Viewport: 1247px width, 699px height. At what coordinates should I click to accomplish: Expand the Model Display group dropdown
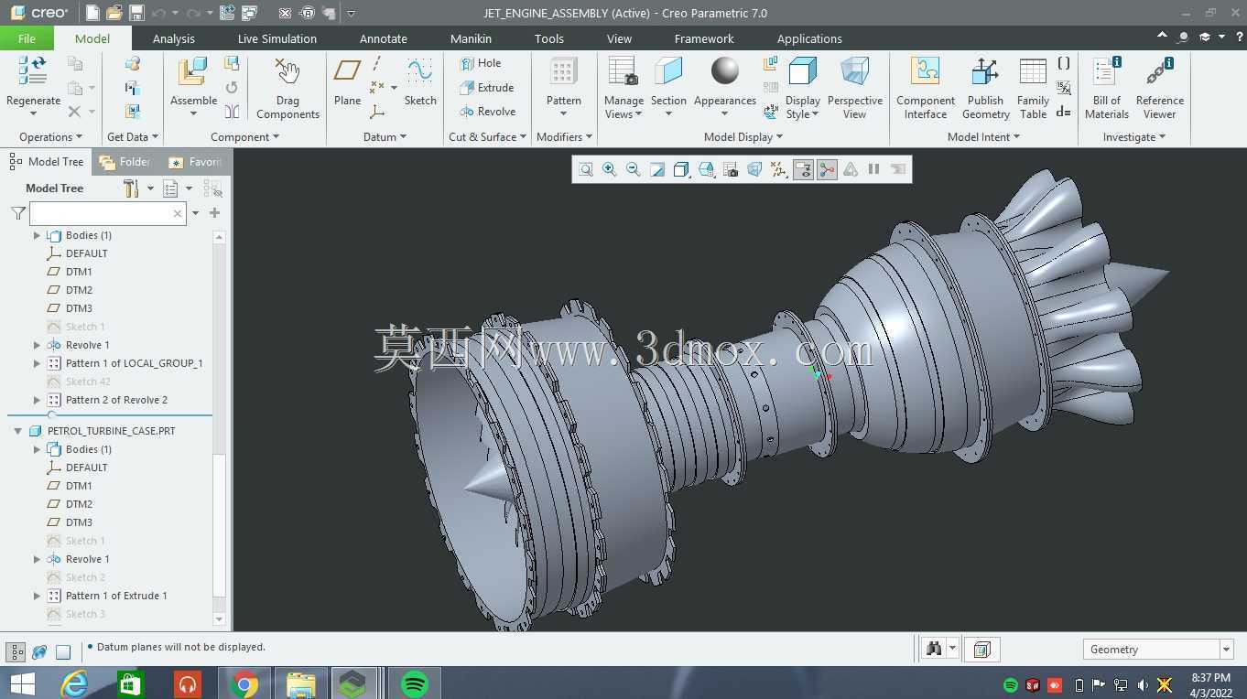(x=743, y=137)
